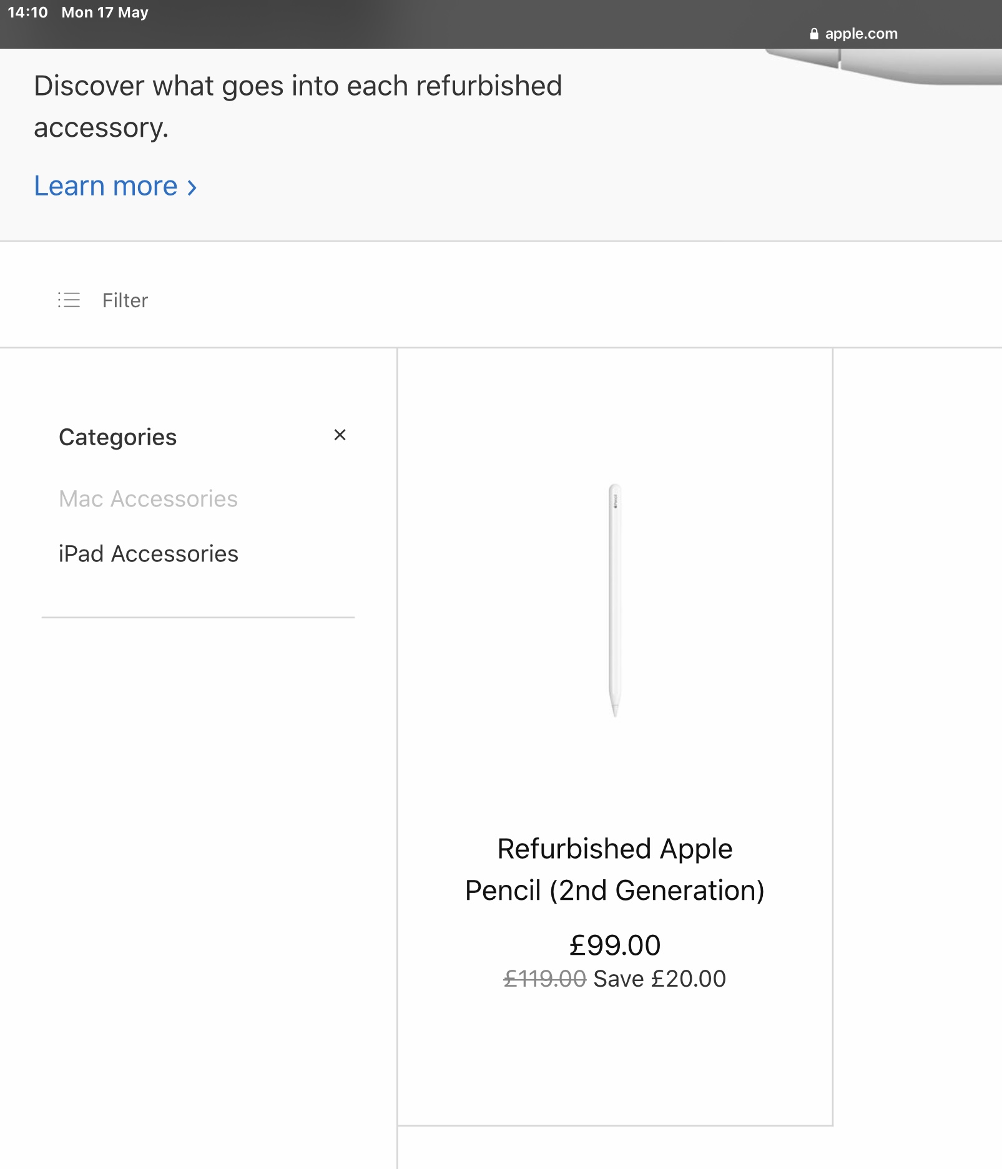
Task: Collapse Categories with the X icon
Action: 340,435
